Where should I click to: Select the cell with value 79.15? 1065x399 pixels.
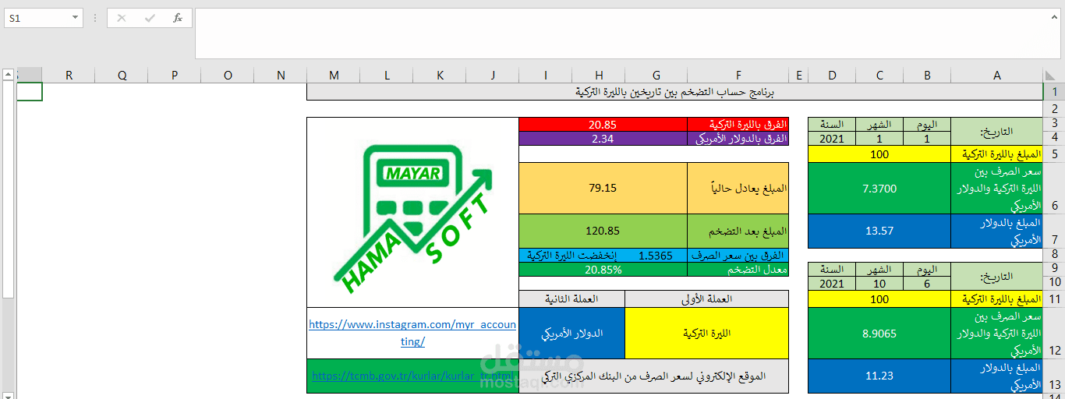603,188
